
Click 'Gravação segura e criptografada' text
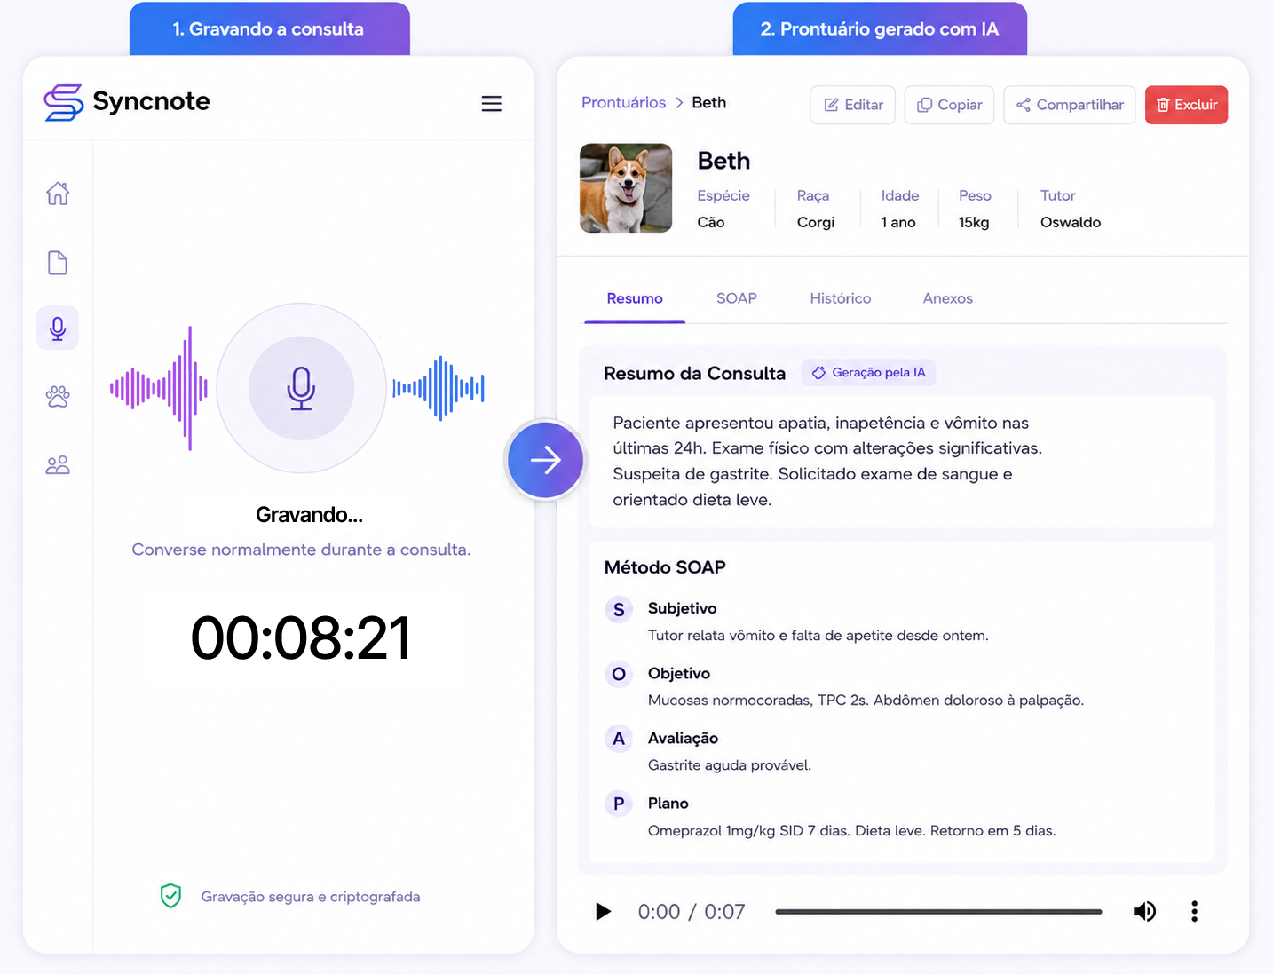311,897
